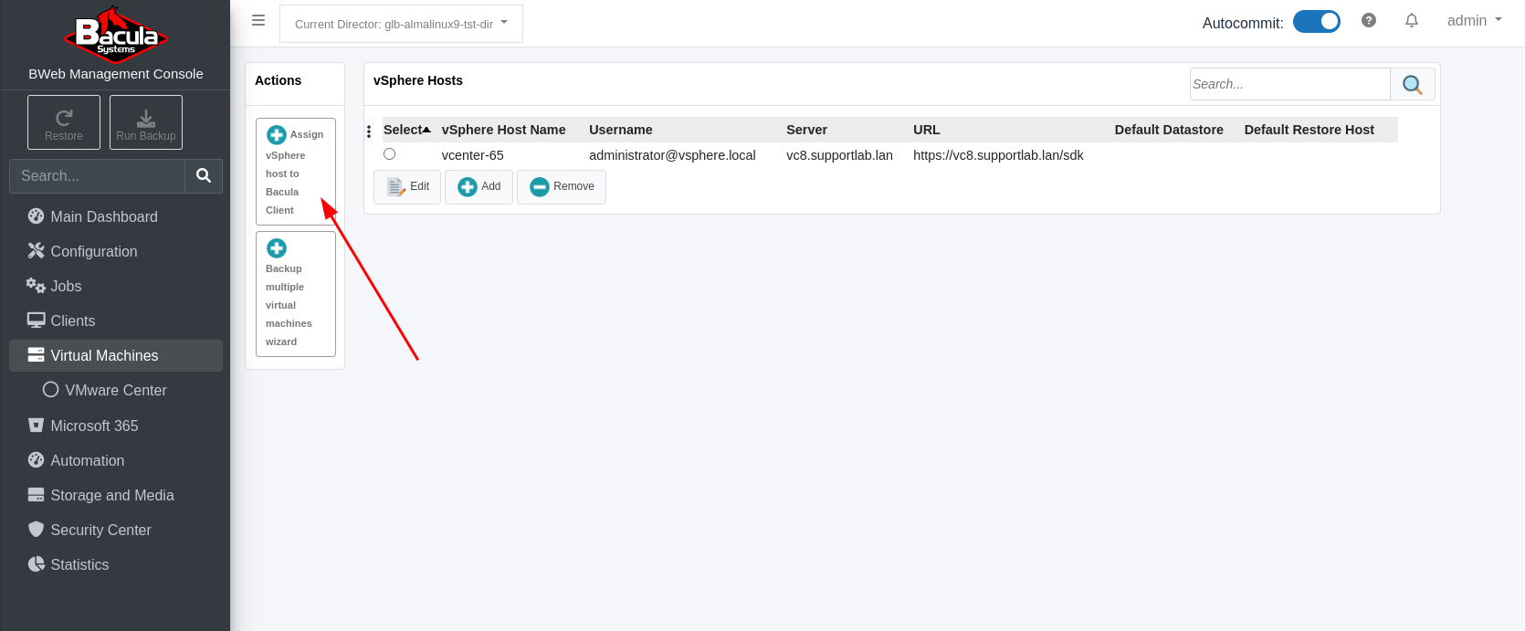Open the table column options dots
Viewport: 1525px width, 631px height.
pos(369,131)
